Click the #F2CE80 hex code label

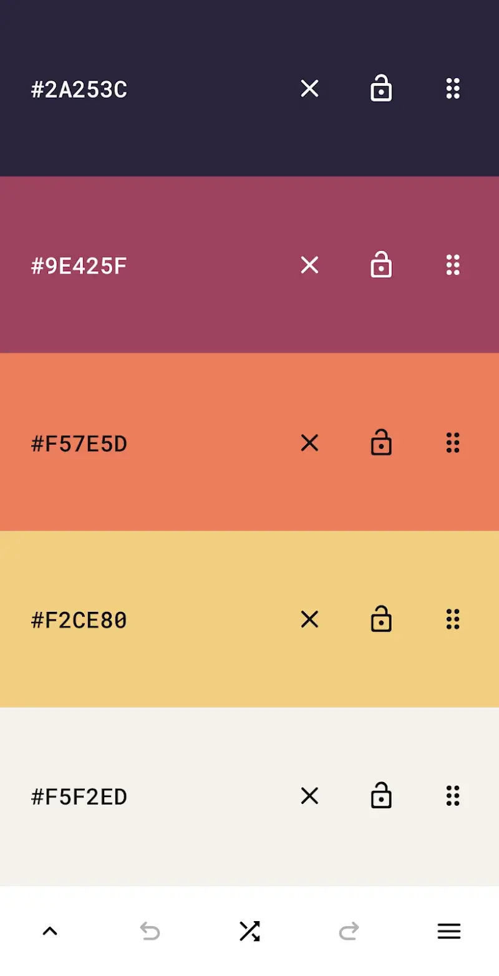pos(79,621)
